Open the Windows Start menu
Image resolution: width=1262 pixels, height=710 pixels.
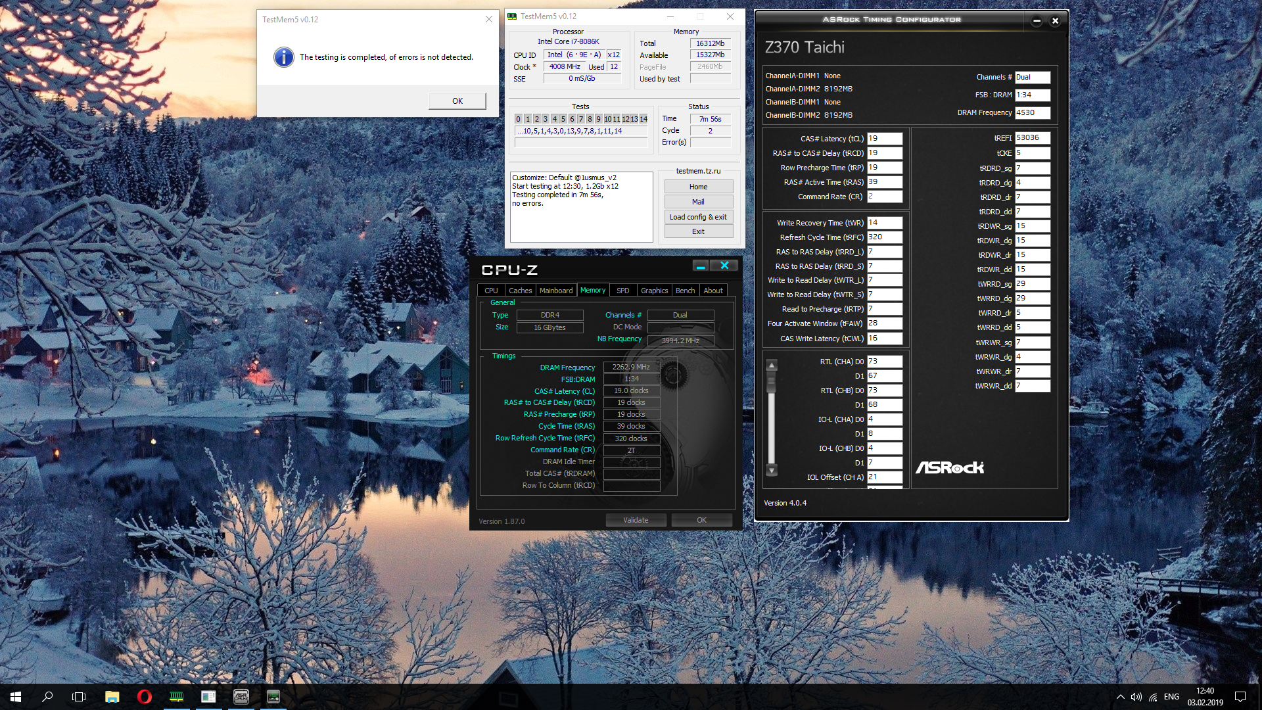click(16, 697)
